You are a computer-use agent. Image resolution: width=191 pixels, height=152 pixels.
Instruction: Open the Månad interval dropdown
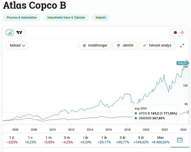pyautogui.click(x=17, y=45)
